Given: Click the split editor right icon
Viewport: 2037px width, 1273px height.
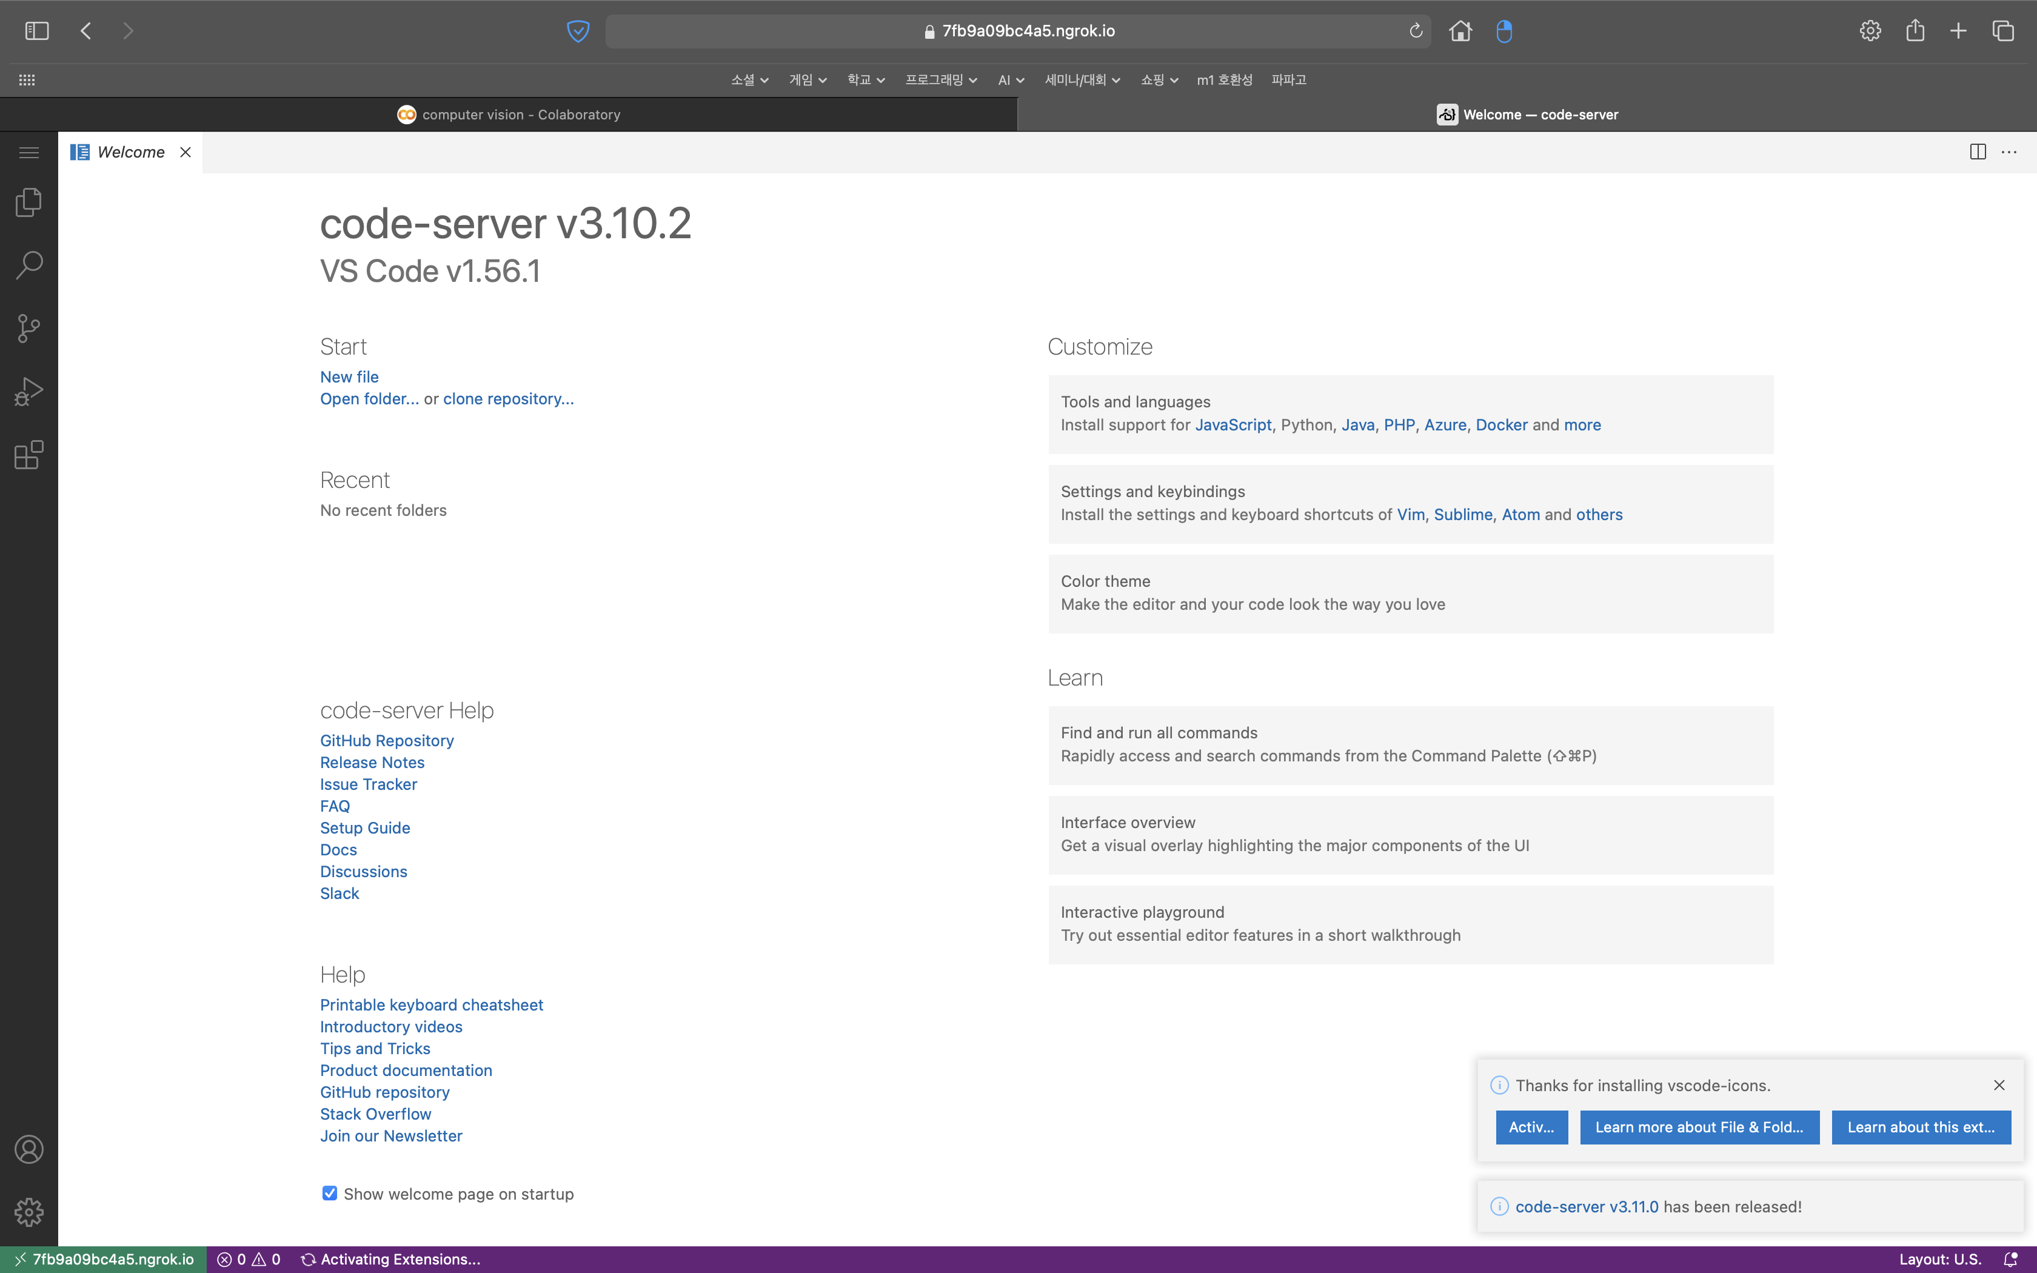Looking at the screenshot, I should [1978, 152].
